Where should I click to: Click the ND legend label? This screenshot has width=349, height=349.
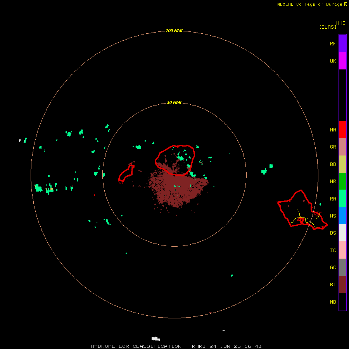[x=333, y=302]
